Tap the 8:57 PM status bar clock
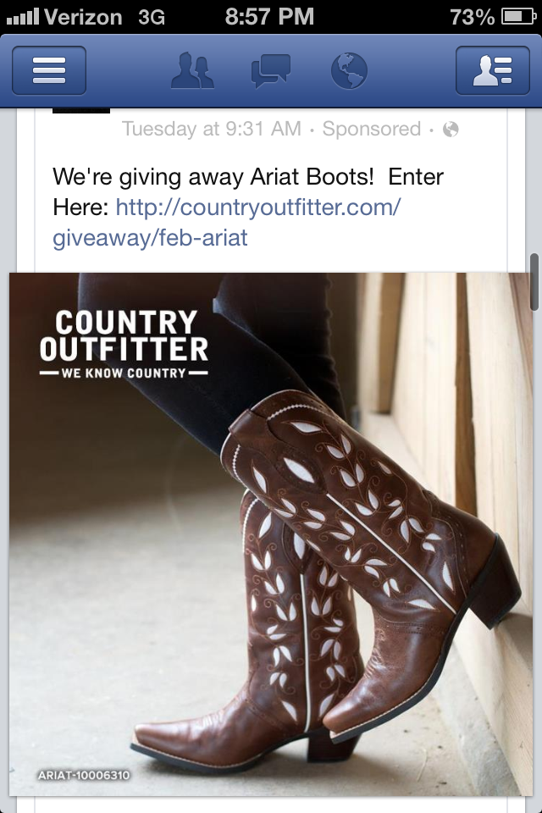 point(269,17)
